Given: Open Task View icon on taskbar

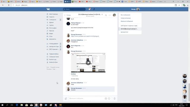Looking at the screenshot, I should [x=12, y=105].
